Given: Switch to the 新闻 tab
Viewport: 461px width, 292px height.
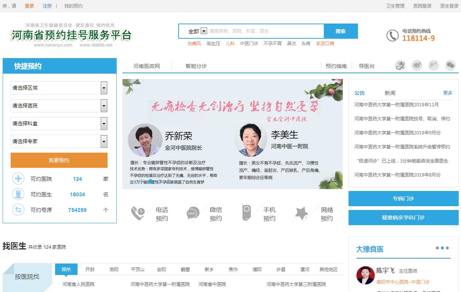Looking at the screenshot, I should (390, 93).
